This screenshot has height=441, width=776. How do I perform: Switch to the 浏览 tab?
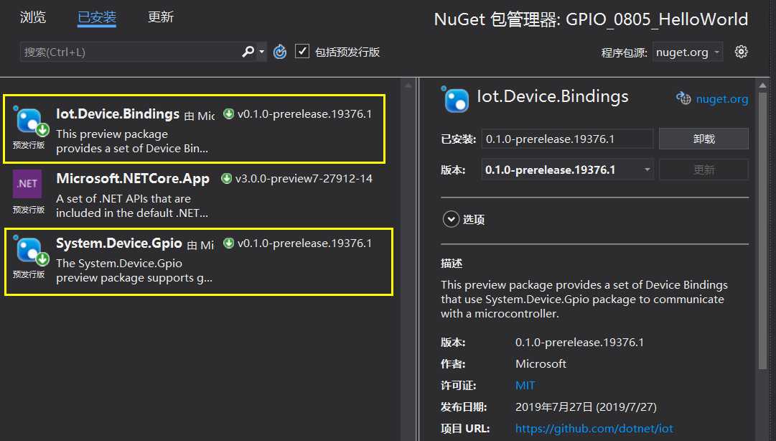[33, 17]
